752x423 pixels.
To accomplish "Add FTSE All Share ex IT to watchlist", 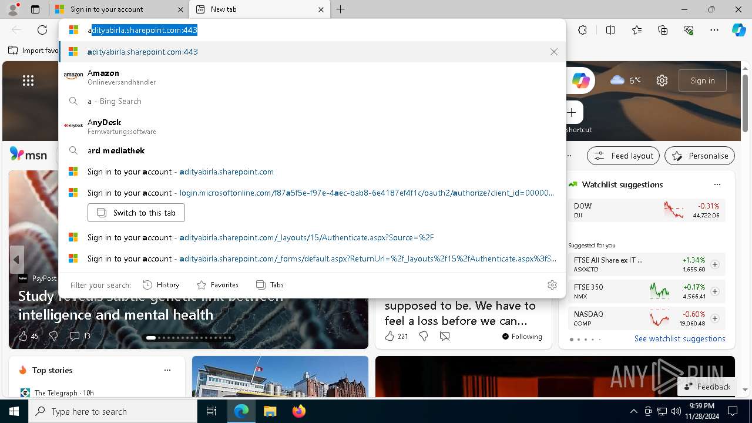I will (x=714, y=264).
